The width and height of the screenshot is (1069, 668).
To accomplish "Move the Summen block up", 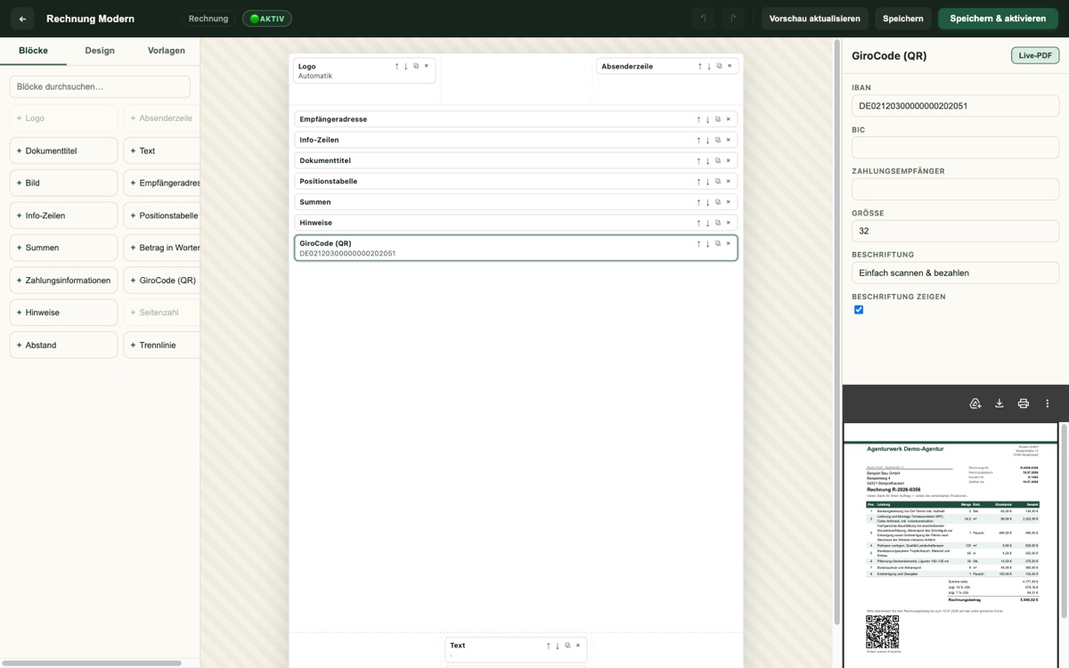I will [x=698, y=202].
